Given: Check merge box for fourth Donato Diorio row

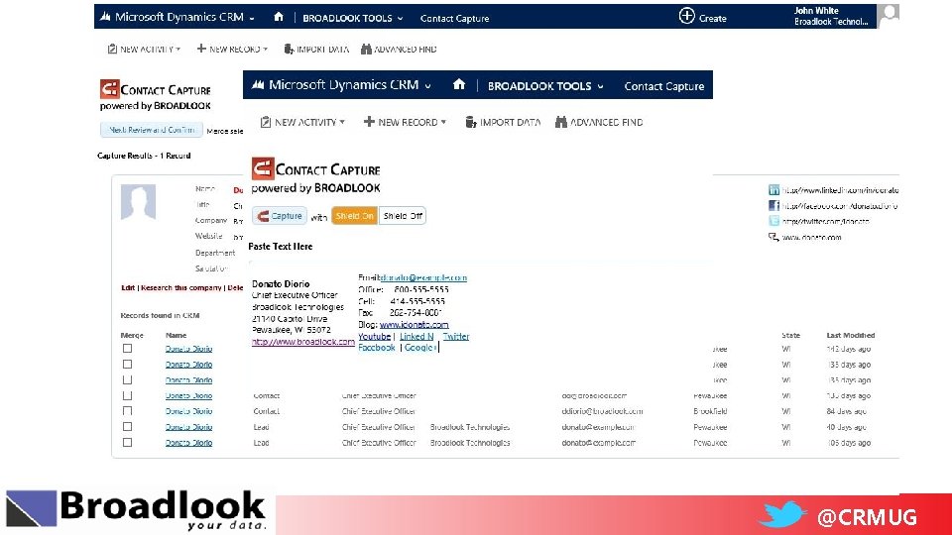Looking at the screenshot, I should click(x=127, y=395).
